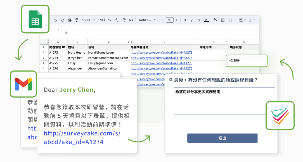Increase font size with plus button
303x162 pixels.
[177, 20]
